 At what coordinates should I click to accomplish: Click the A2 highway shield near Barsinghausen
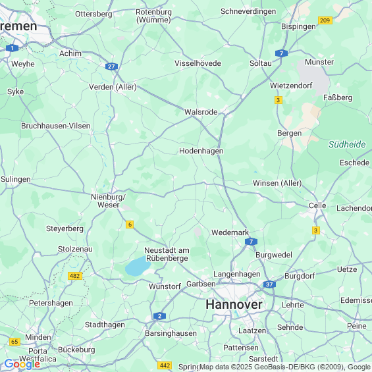coord(159,316)
